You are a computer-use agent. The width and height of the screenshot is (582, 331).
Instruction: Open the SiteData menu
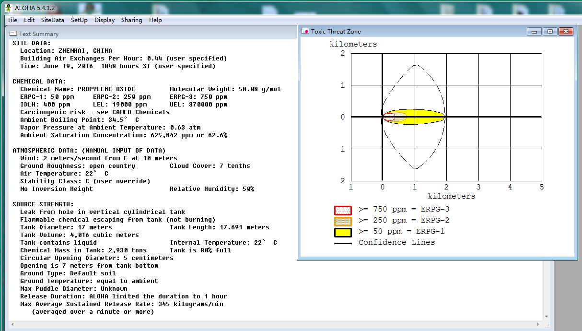52,20
